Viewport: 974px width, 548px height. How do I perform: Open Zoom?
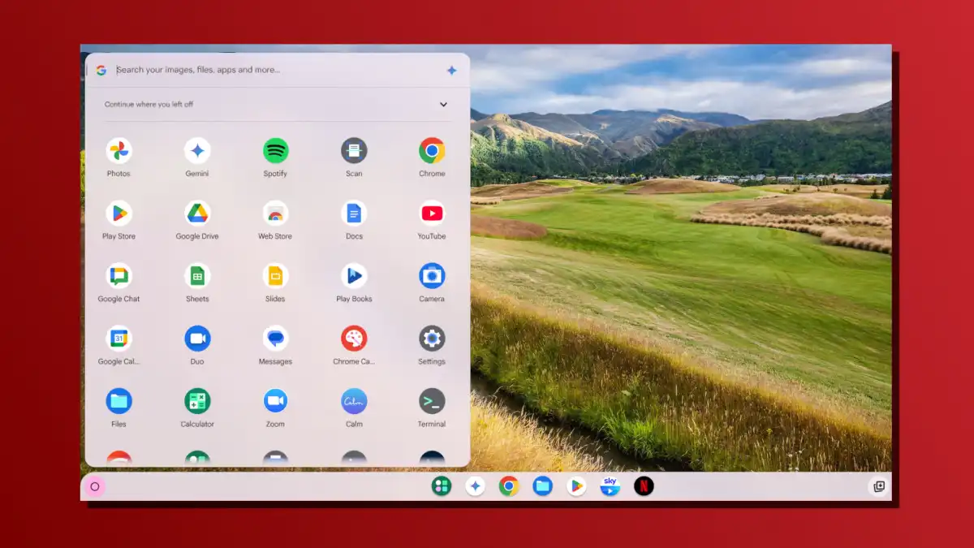275,401
